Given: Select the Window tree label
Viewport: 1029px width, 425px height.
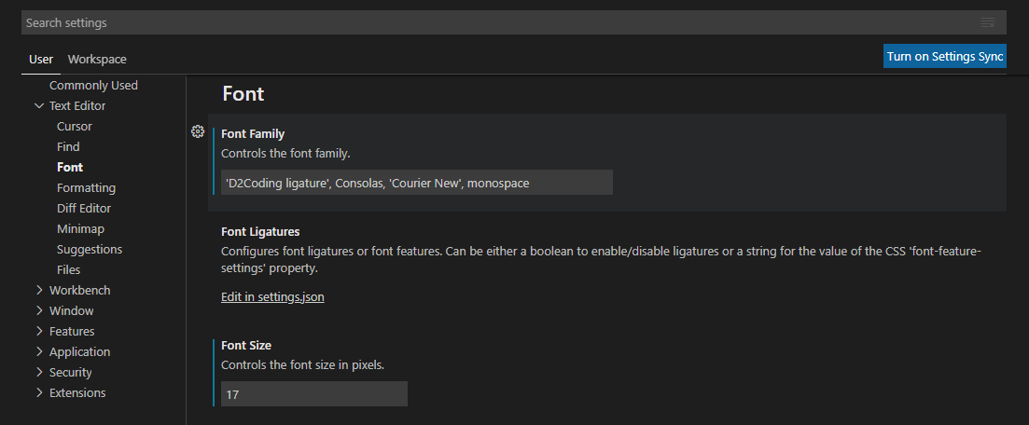Looking at the screenshot, I should pos(72,310).
